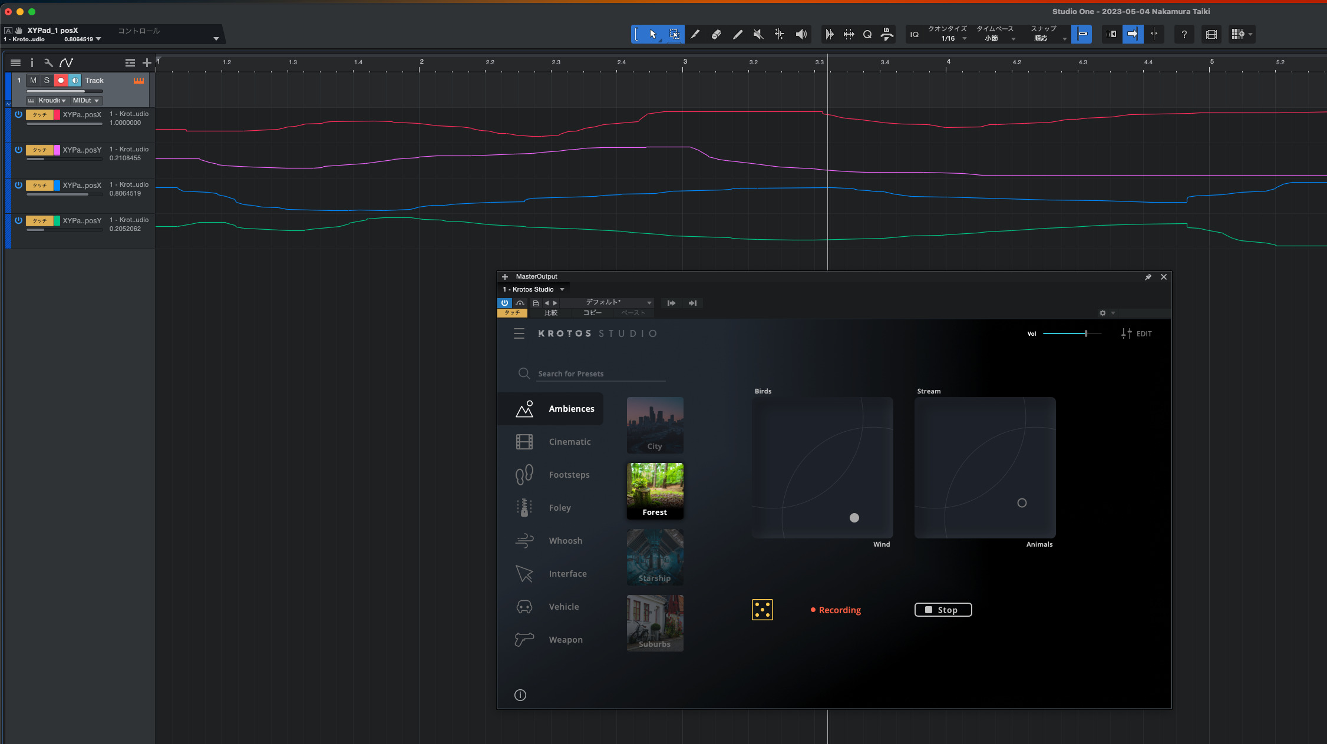Open the video player film icon
This screenshot has height=744, width=1327.
point(1212,34)
